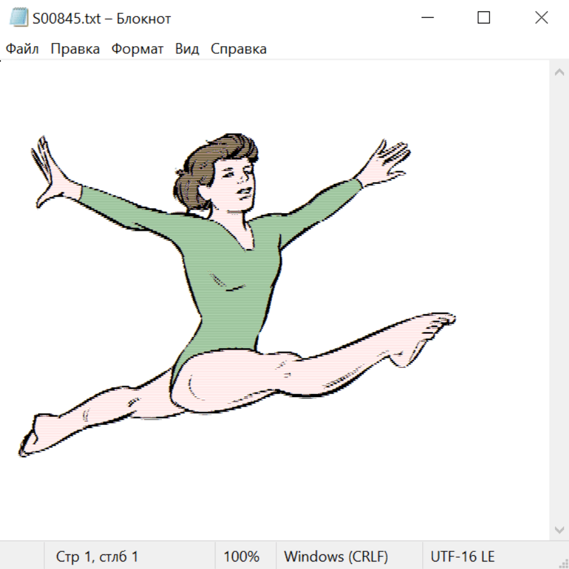Open the Формат menu

pos(137,49)
